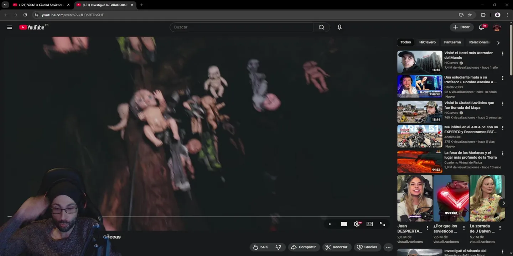Select the Fantasma filter chip
The width and height of the screenshot is (513, 256).
tap(452, 42)
